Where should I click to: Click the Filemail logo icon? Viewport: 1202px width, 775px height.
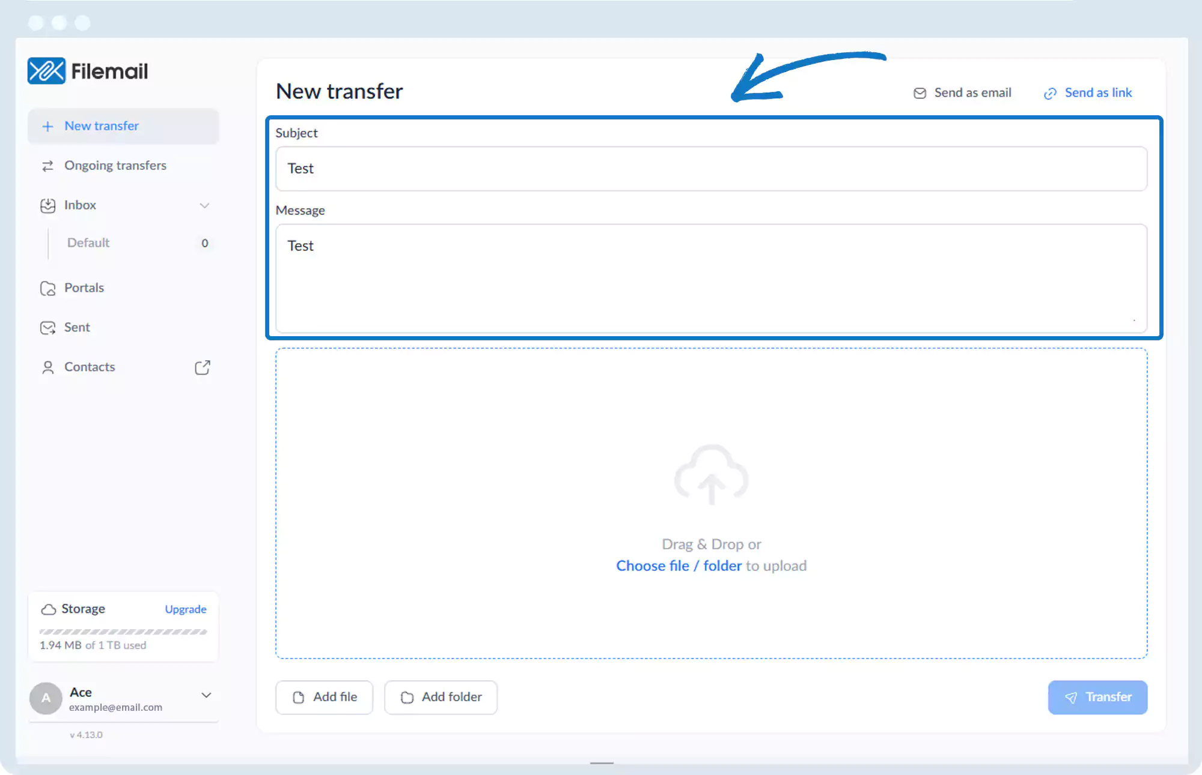[46, 71]
